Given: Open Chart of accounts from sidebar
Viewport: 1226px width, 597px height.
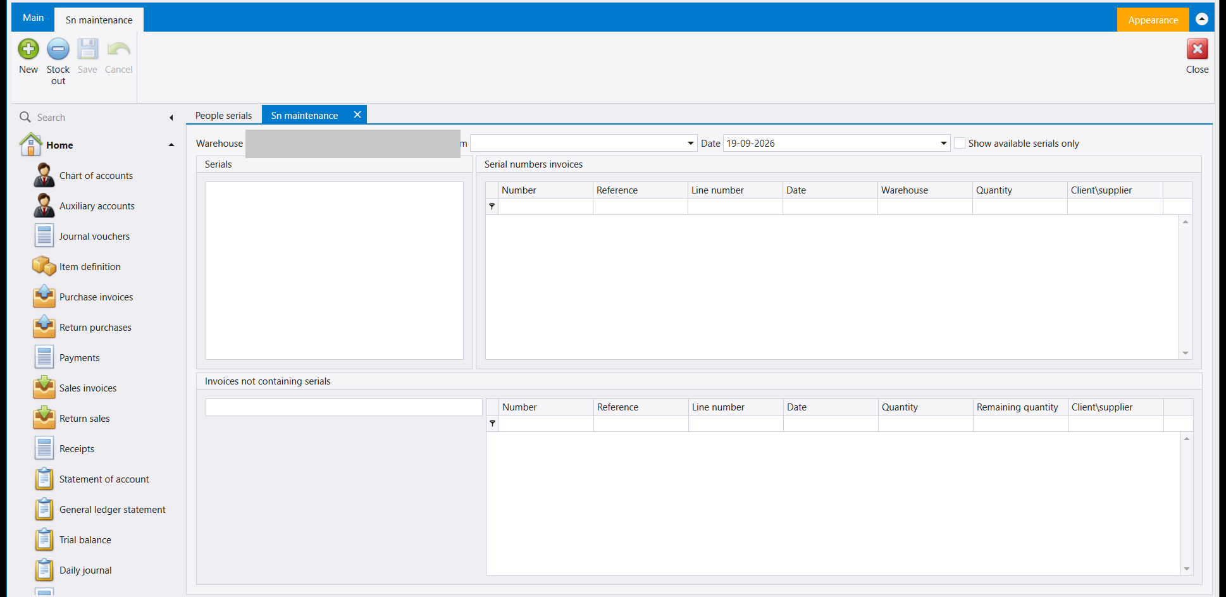Looking at the screenshot, I should click(96, 176).
